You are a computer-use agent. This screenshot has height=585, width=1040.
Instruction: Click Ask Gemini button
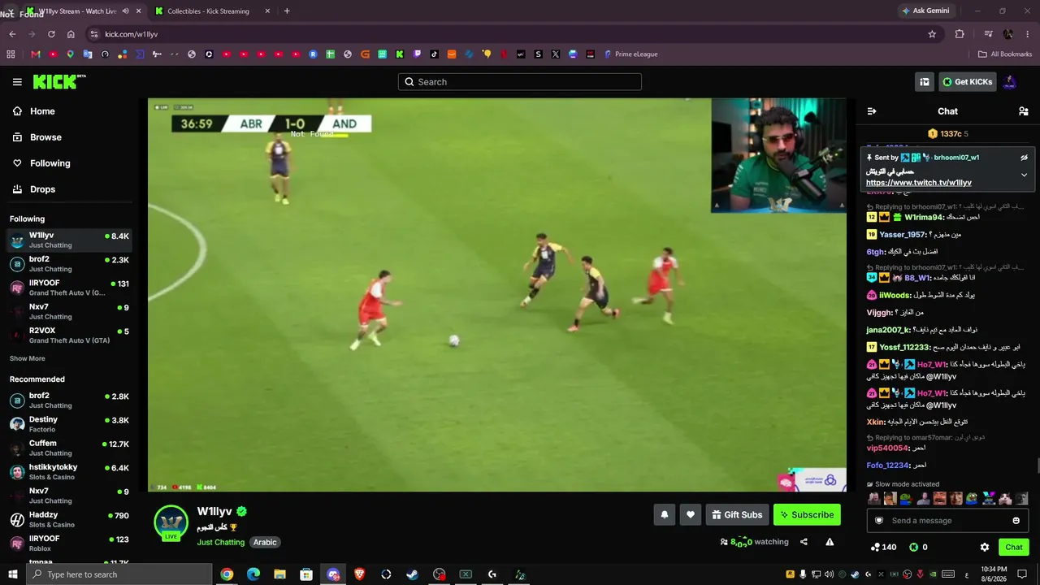tap(925, 11)
